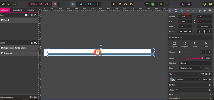
Task: Select the logo_branco_fundo_laranja layer
Action: point(19,48)
